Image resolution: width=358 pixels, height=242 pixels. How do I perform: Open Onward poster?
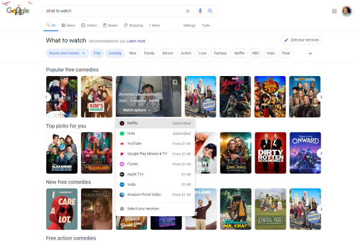pos(305,153)
